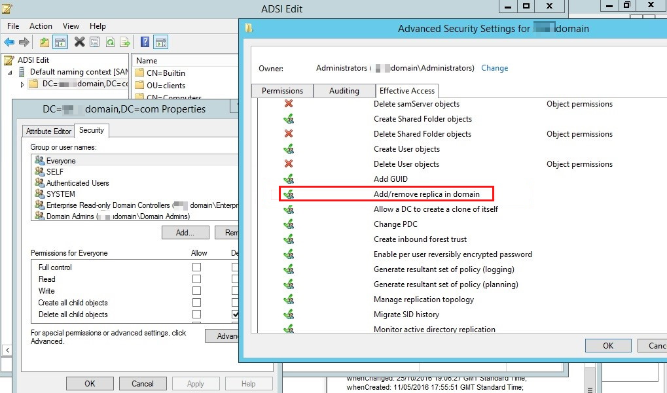The image size is (667, 393).
Task: Uncheck Deny for Delete all child objects
Action: coord(235,315)
